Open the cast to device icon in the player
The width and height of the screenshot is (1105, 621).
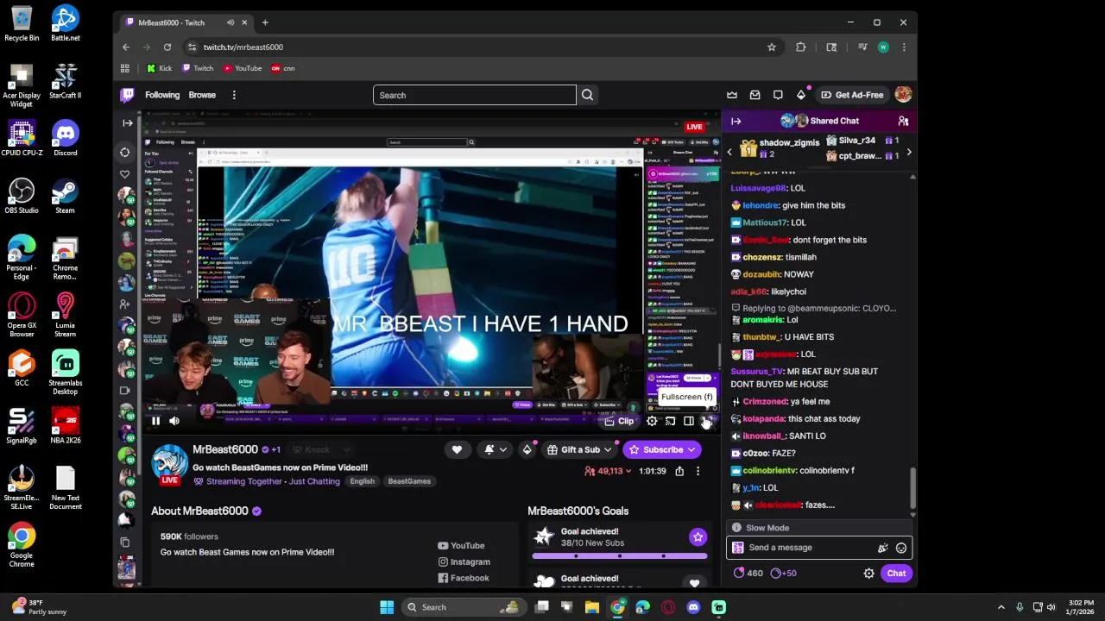(x=670, y=421)
